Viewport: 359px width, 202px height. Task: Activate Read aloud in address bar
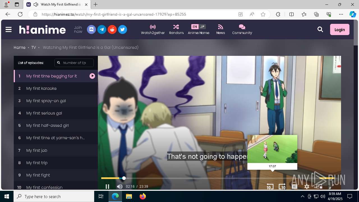point(252,14)
